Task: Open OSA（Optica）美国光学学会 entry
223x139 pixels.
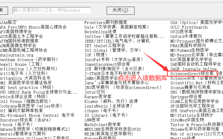Action: click(x=197, y=22)
